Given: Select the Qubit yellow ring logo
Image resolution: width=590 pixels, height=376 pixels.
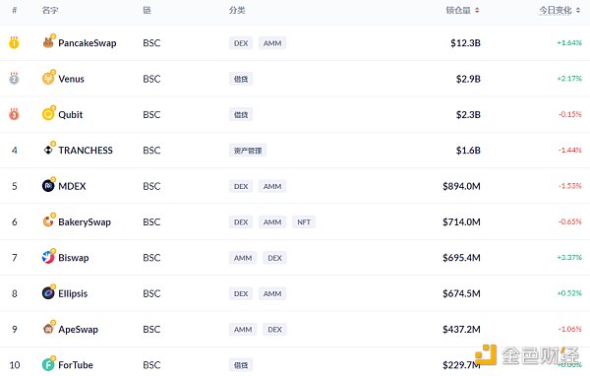Looking at the screenshot, I should click(48, 114).
